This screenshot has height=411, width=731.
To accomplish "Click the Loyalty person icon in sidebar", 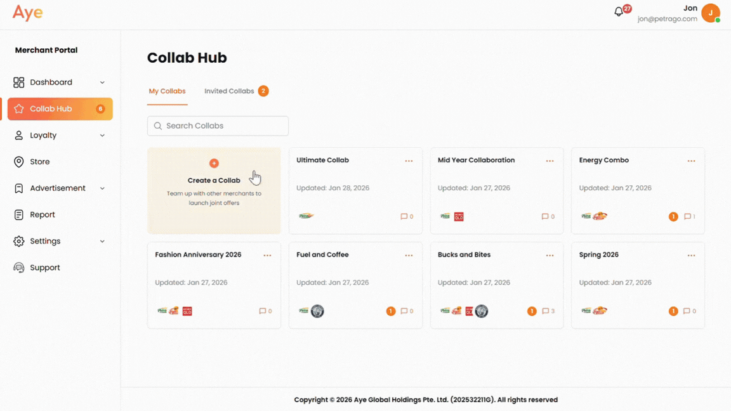I will click(18, 135).
